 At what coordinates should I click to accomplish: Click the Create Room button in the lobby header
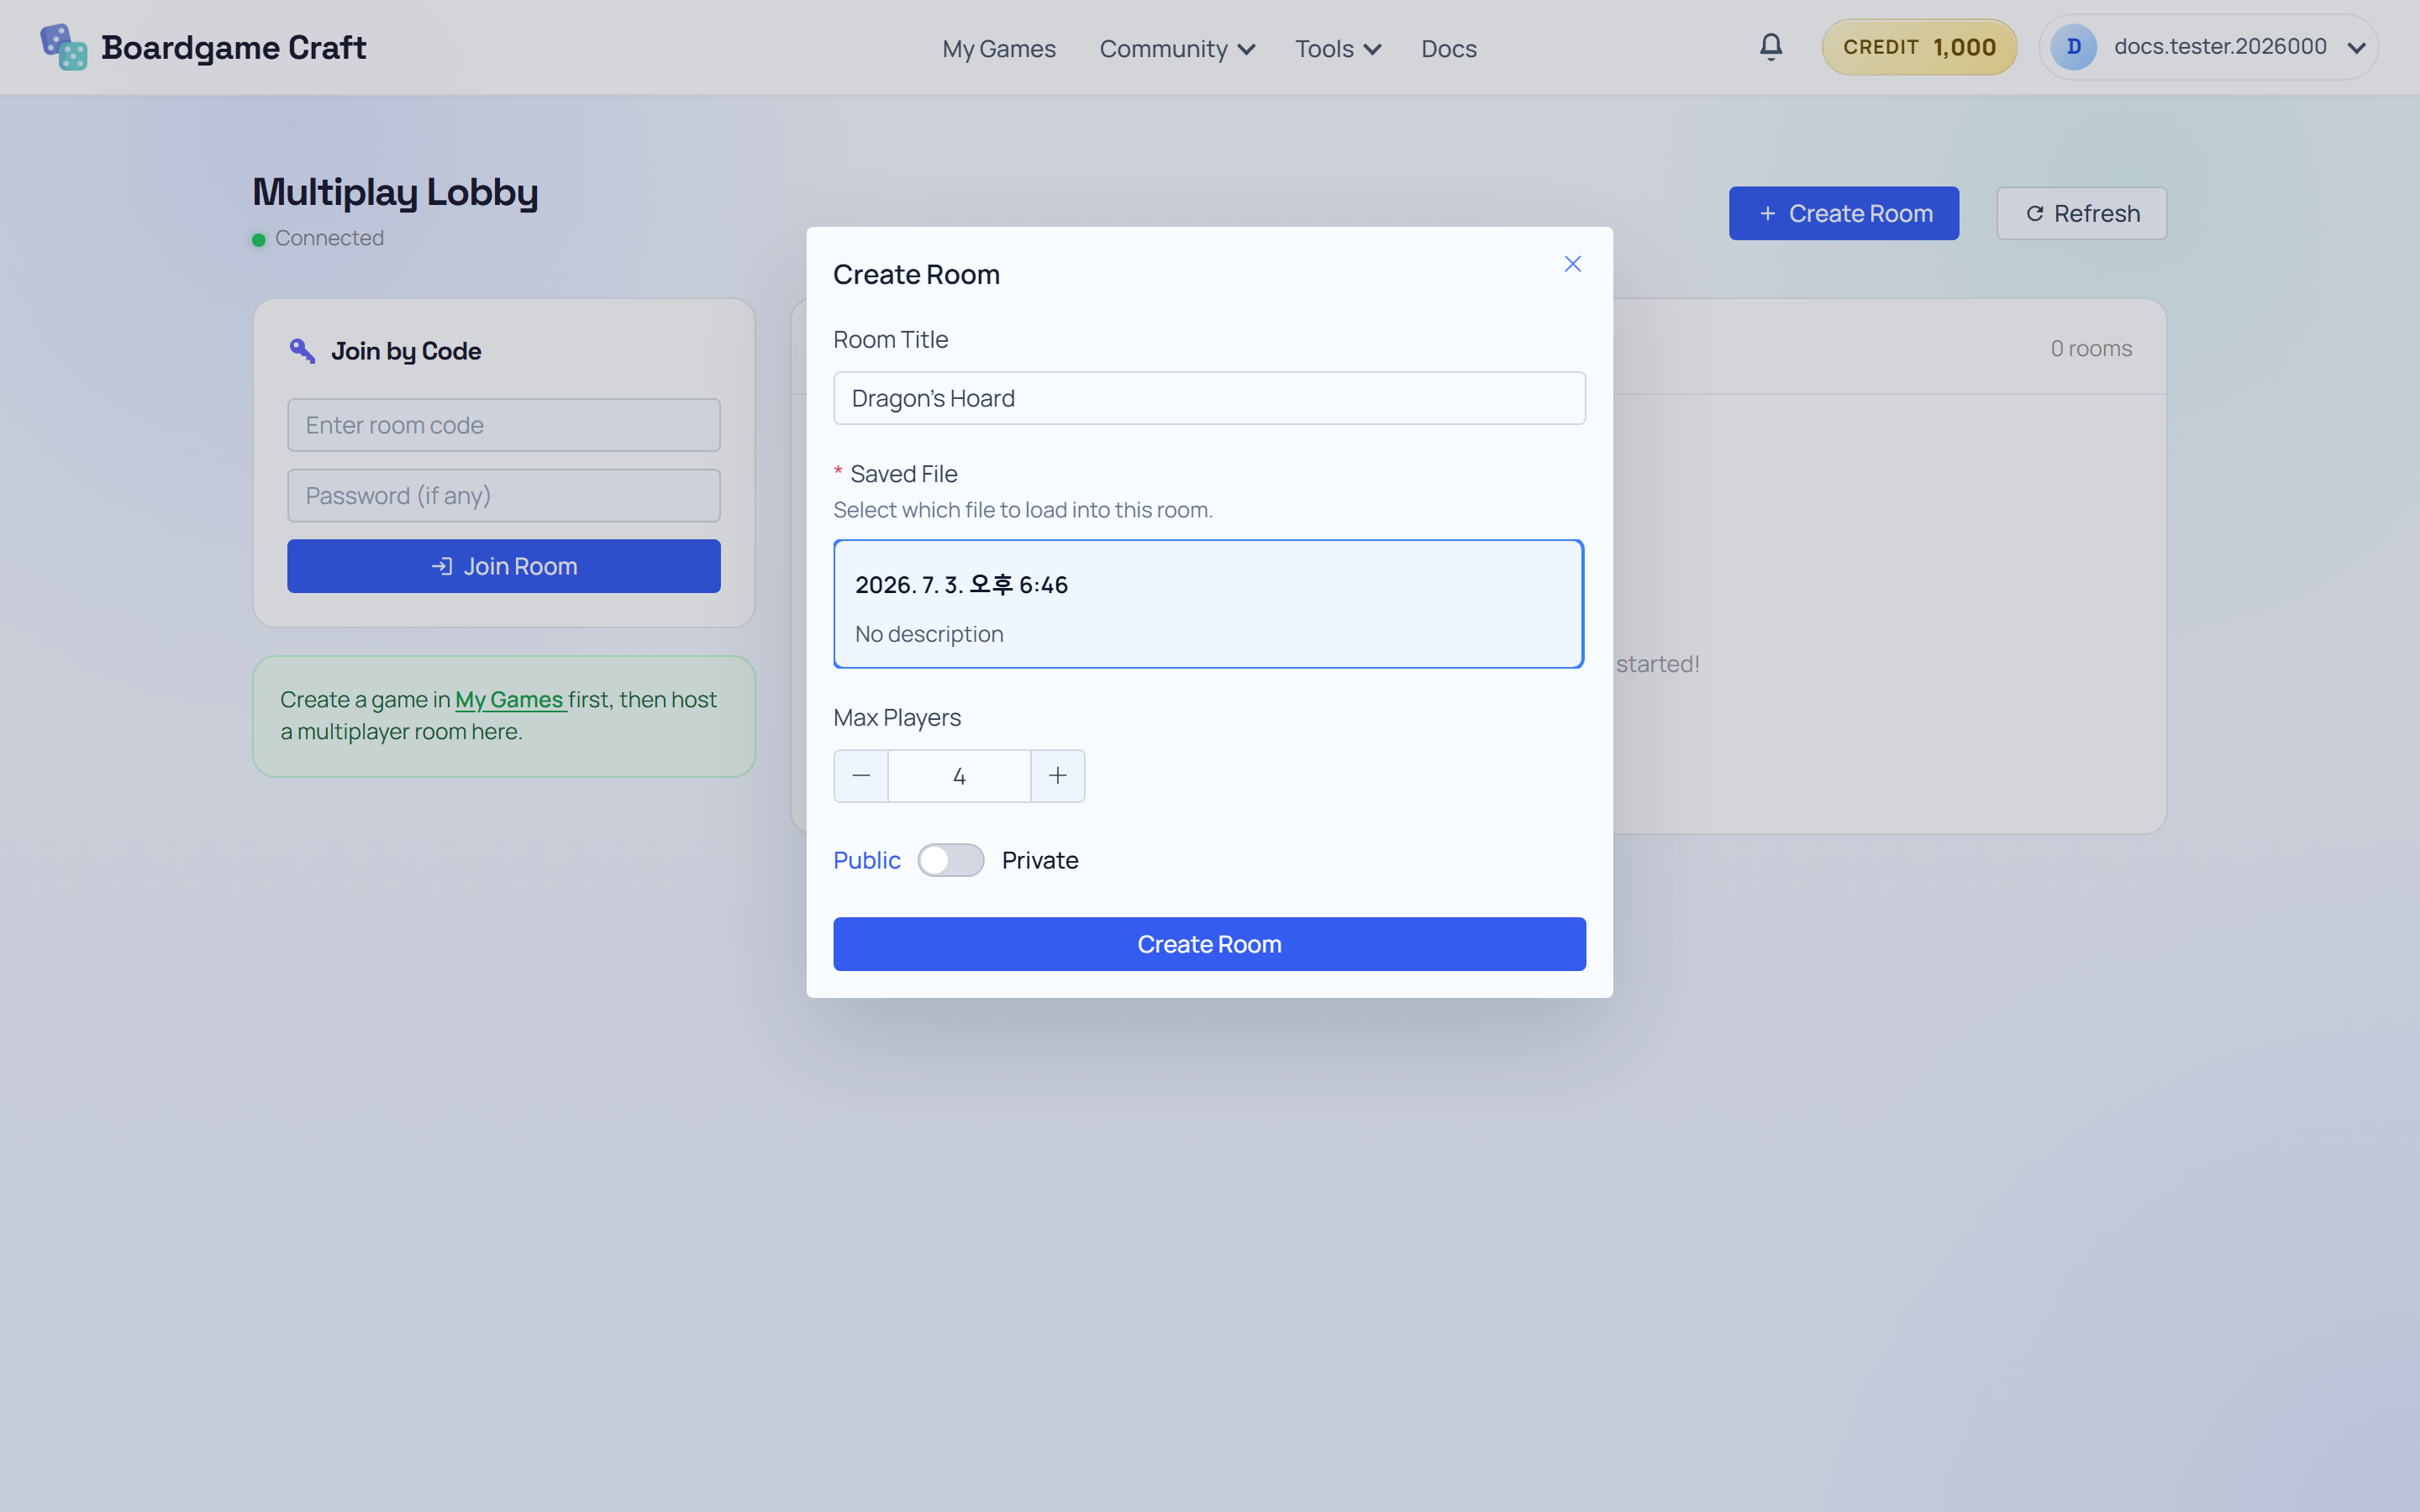coord(1844,213)
